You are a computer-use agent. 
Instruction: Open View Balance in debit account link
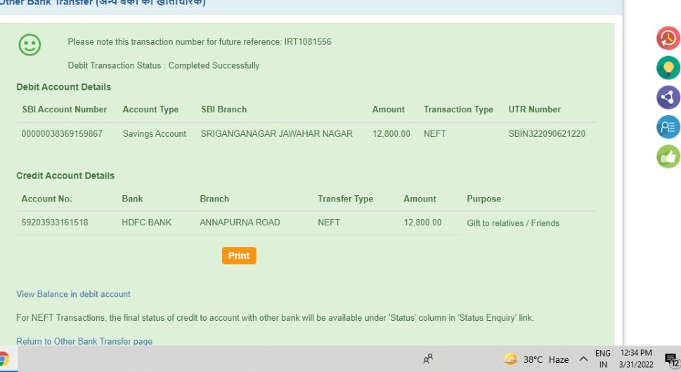[x=73, y=294]
